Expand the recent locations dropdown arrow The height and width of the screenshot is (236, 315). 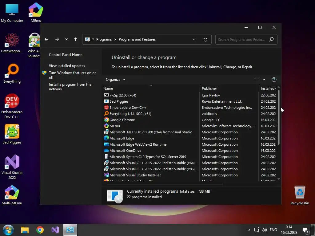click(66, 39)
